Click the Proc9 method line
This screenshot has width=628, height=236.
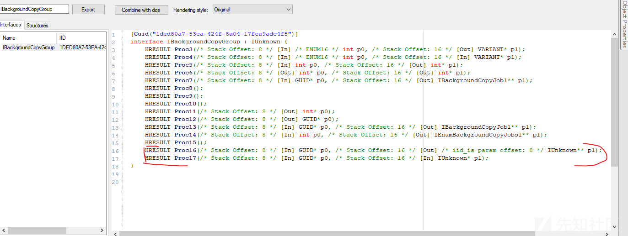pyautogui.click(x=174, y=96)
